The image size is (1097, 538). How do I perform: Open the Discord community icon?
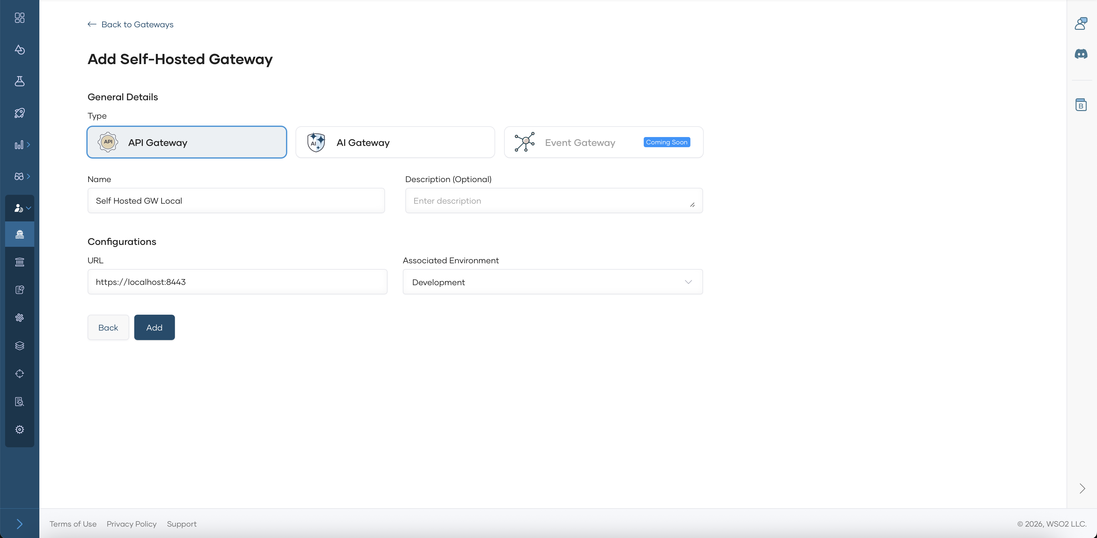[x=1081, y=54]
